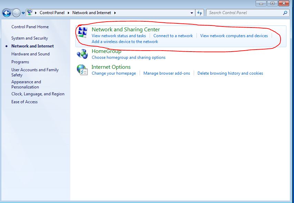Open Ease of Access category
Image resolution: width=294 pixels, height=203 pixels.
tap(24, 102)
